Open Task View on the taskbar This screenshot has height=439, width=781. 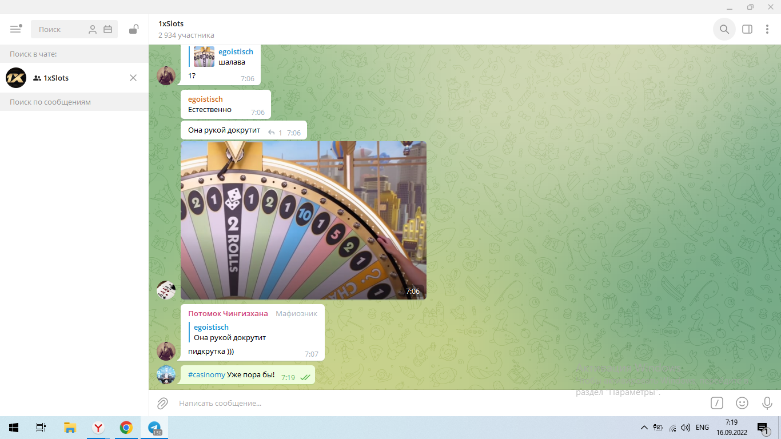click(x=41, y=428)
